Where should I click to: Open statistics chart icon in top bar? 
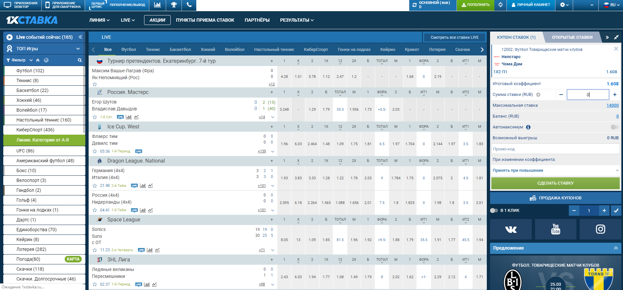click(x=158, y=5)
